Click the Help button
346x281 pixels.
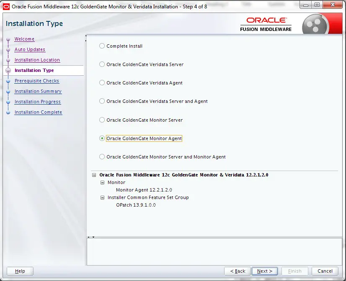(x=20, y=271)
